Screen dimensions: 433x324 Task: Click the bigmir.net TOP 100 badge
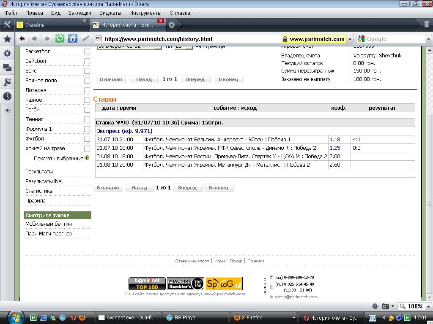147,283
